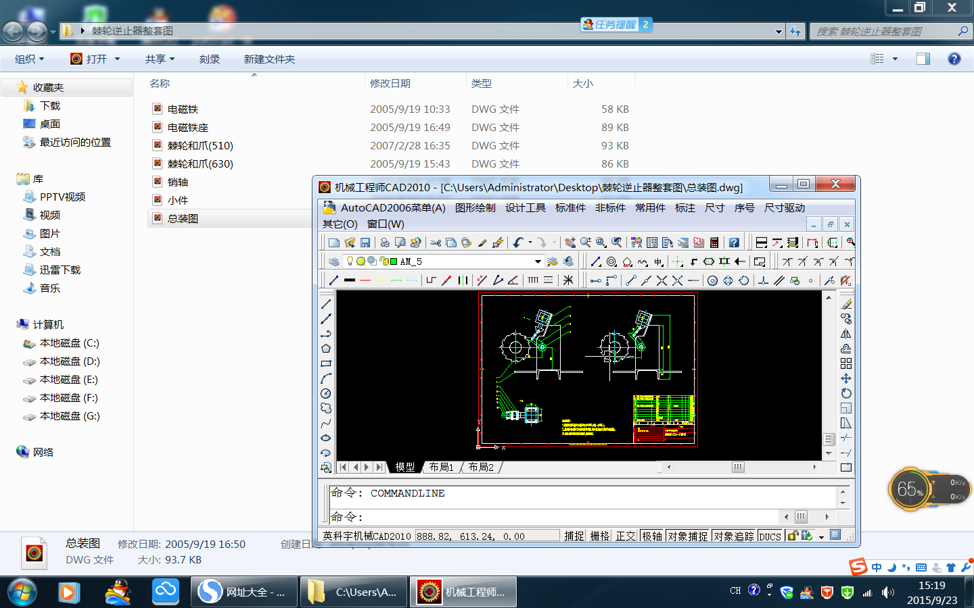Open the Explorer view options dropdown arrow
The height and width of the screenshot is (608, 974).
coord(896,59)
